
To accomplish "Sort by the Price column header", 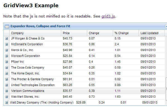I will [66, 33].
